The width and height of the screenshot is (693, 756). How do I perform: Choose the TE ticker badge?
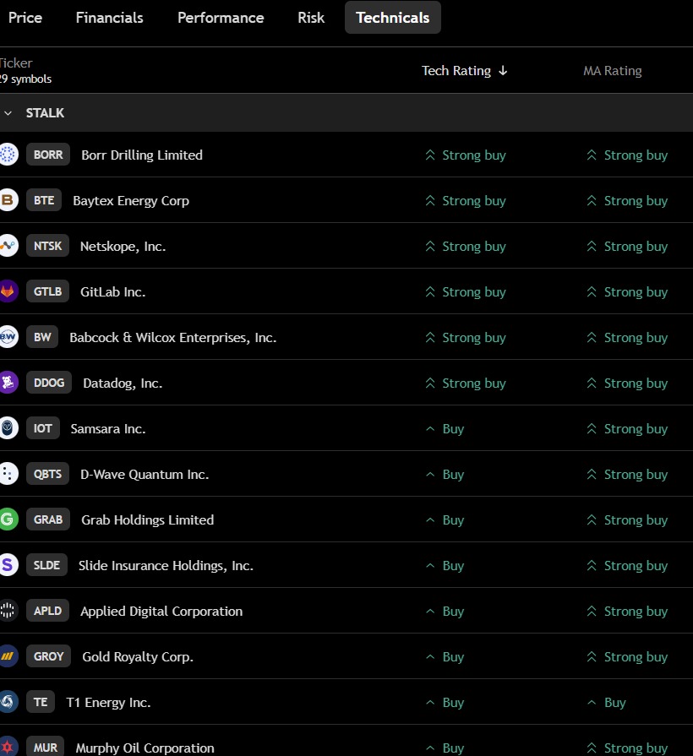pos(41,702)
